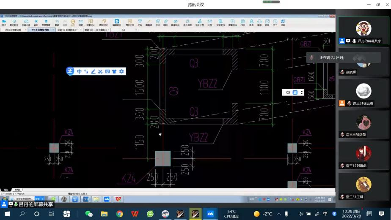This screenshot has height=220, width=391.
Task: Open Chrome from the taskbar
Action: coord(119,214)
